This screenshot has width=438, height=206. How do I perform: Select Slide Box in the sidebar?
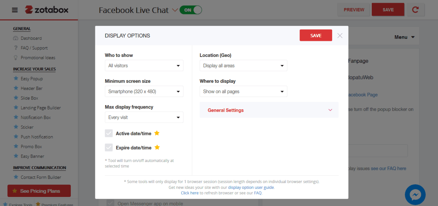(29, 98)
